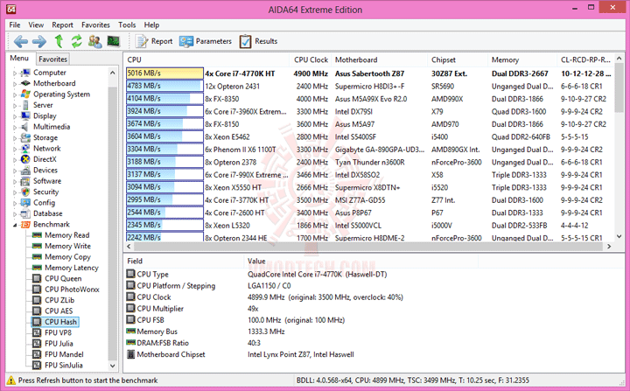Click the Report toolbar button

154,41
